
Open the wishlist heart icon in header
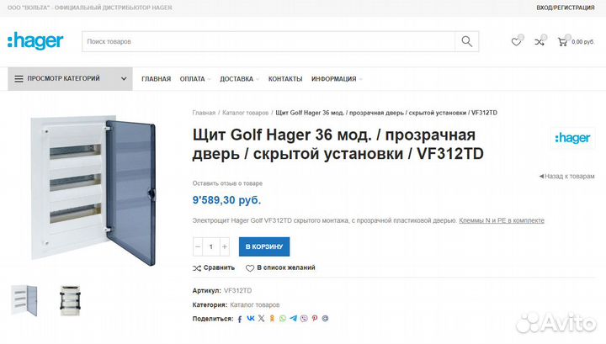point(516,42)
